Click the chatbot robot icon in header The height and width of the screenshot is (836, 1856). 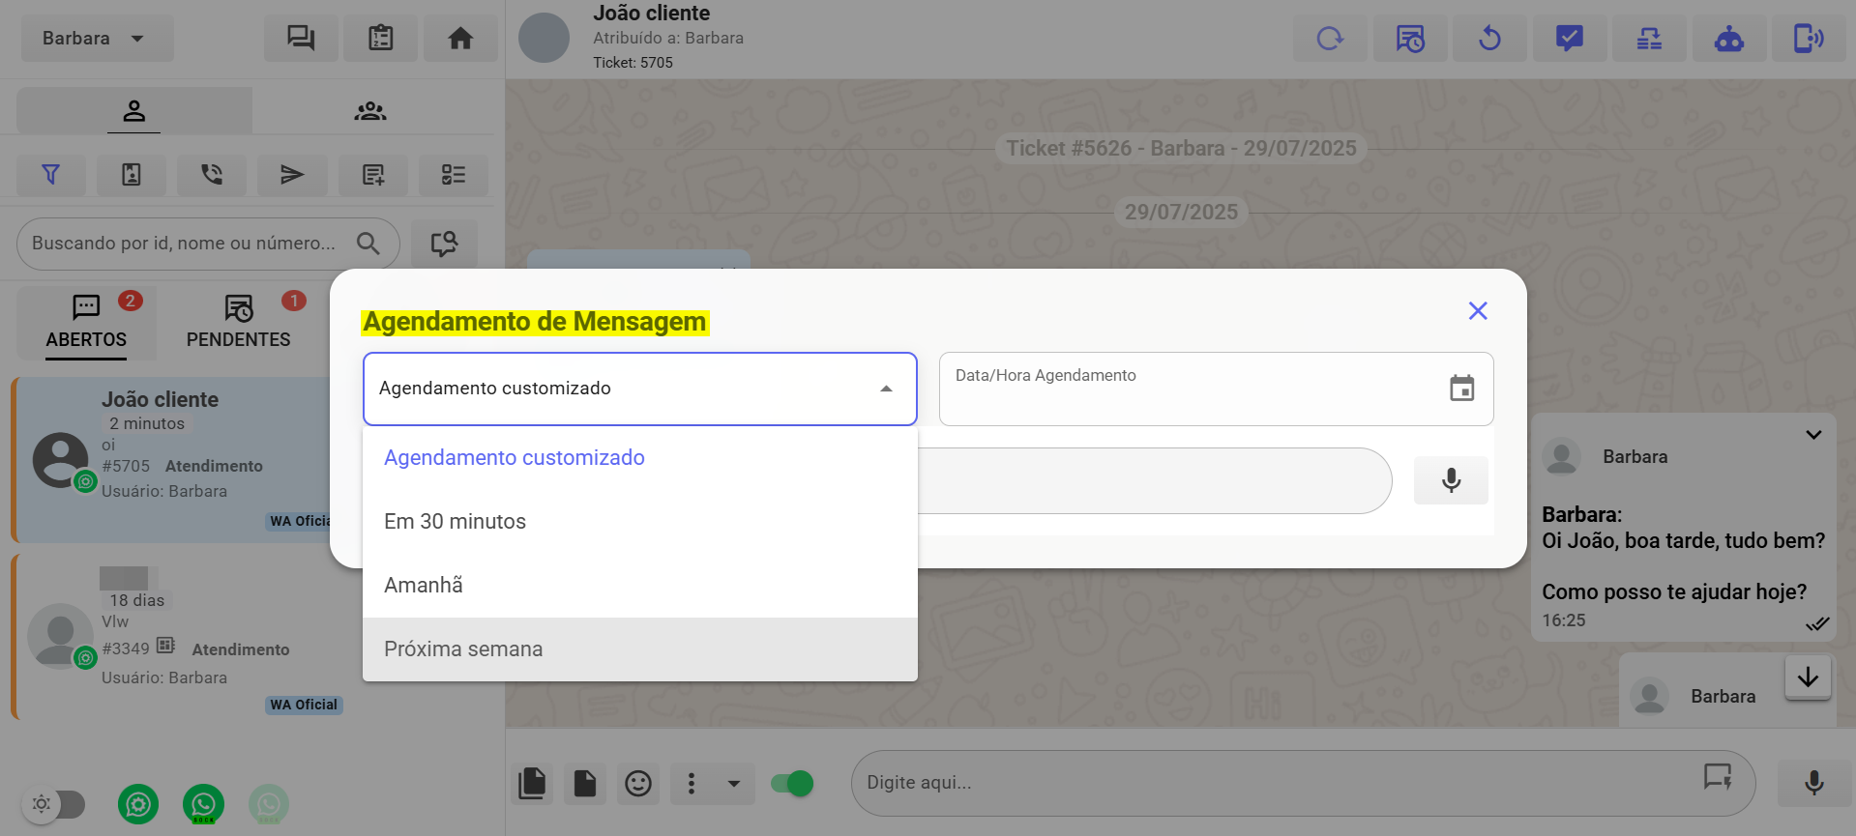[x=1728, y=39]
